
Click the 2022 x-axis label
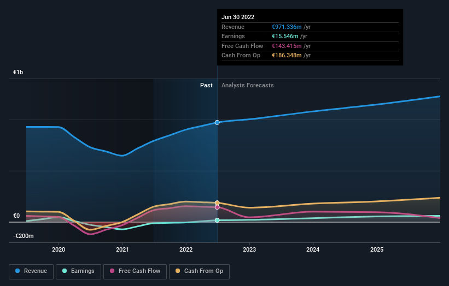pyautogui.click(x=186, y=250)
